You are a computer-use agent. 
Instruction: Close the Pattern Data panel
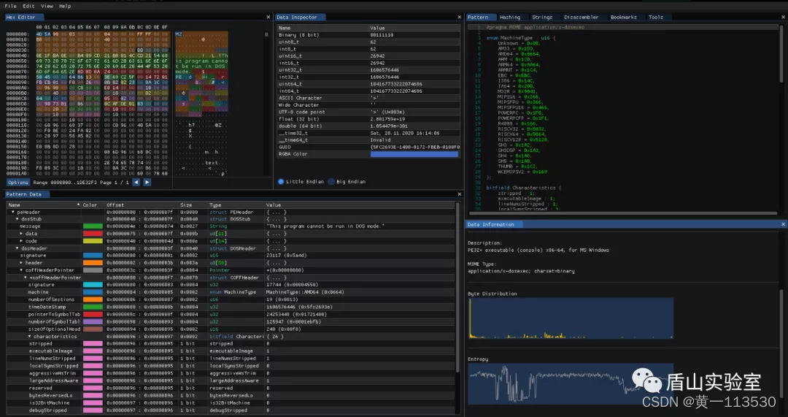(x=460, y=194)
